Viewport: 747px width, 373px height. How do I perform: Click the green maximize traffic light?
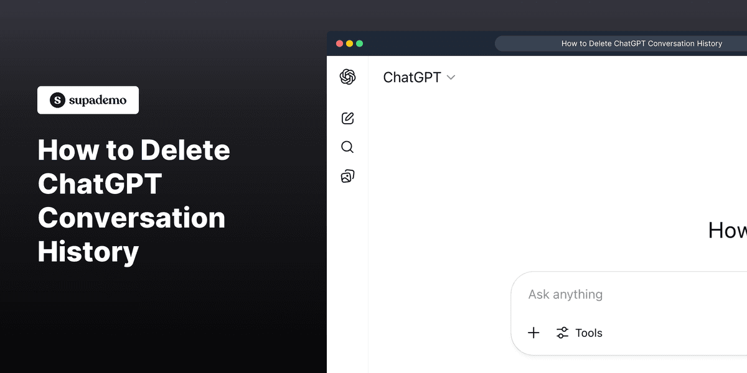tap(360, 43)
